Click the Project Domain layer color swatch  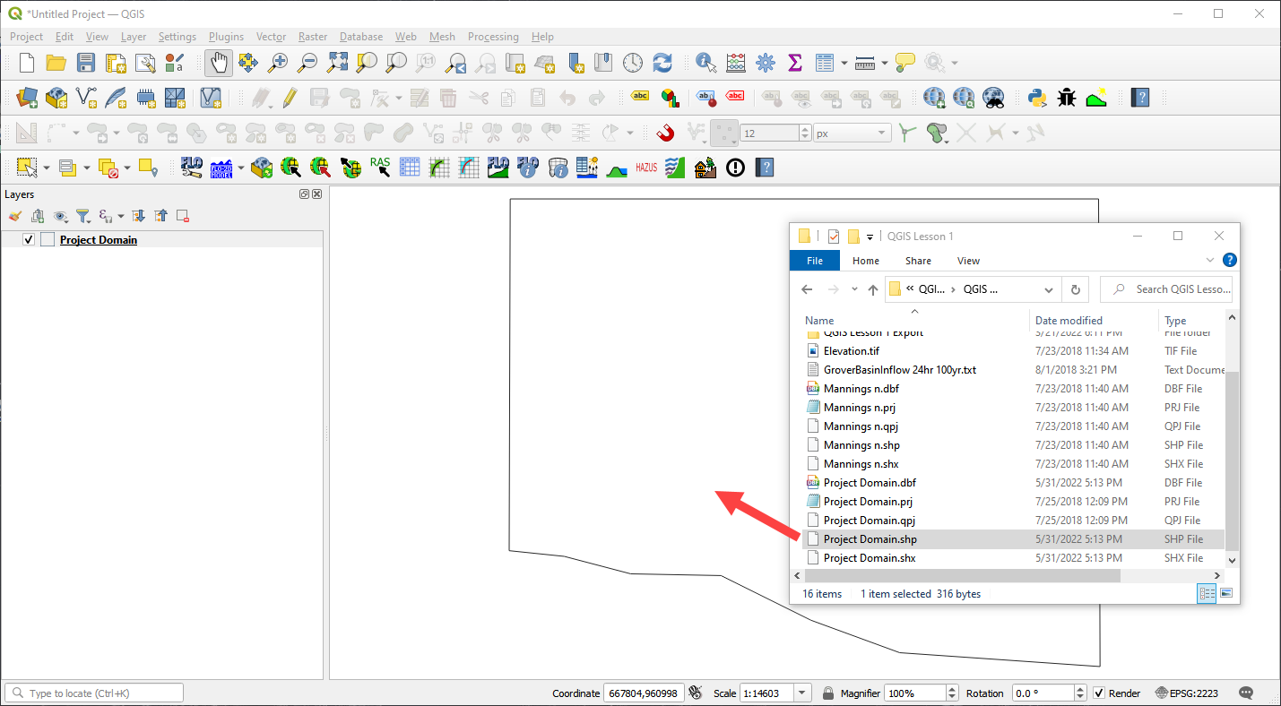[x=48, y=240]
